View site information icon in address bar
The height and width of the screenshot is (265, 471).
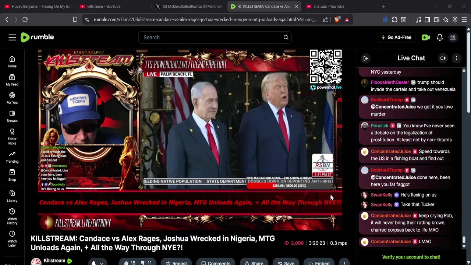[x=87, y=20]
